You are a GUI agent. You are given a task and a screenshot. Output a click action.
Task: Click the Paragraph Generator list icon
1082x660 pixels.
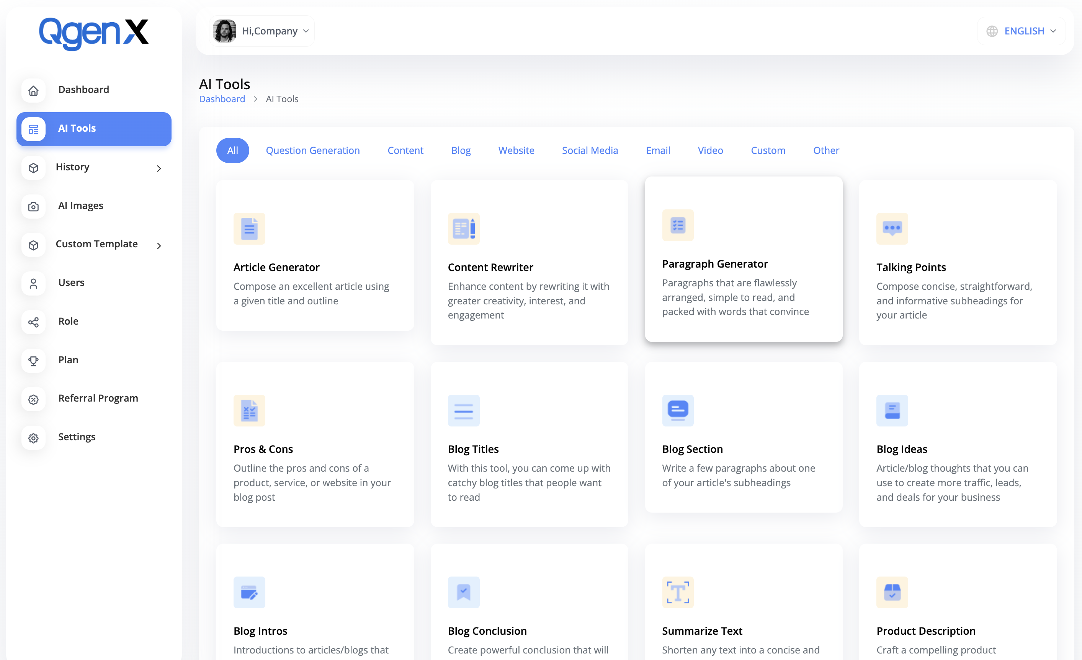click(678, 225)
